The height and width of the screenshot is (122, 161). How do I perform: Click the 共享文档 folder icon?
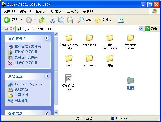tap(10, 95)
